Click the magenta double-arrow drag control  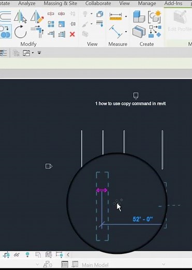[x=102, y=191]
